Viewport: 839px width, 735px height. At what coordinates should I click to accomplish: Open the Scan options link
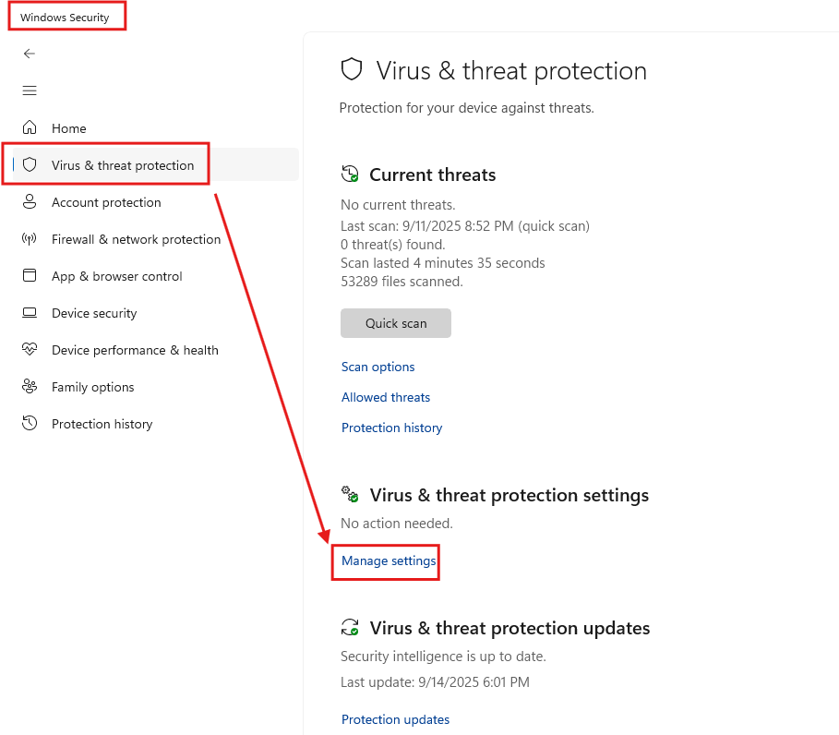[378, 367]
